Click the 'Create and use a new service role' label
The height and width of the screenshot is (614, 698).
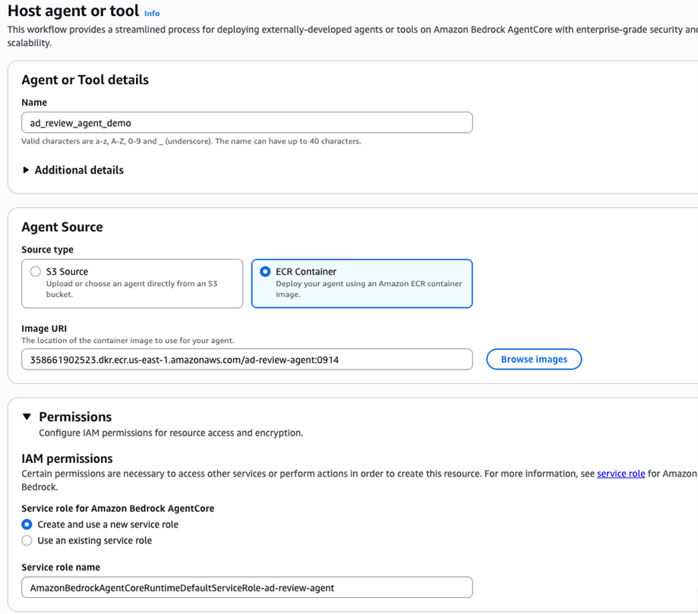click(108, 524)
